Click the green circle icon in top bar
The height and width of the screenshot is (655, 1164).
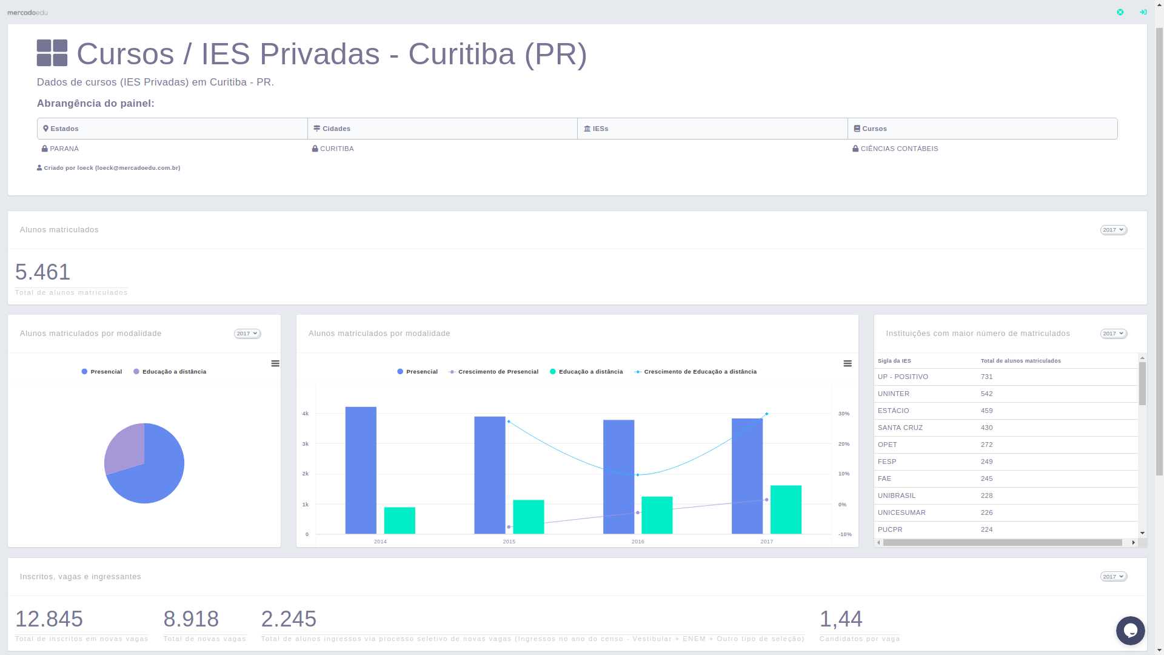coord(1120,12)
